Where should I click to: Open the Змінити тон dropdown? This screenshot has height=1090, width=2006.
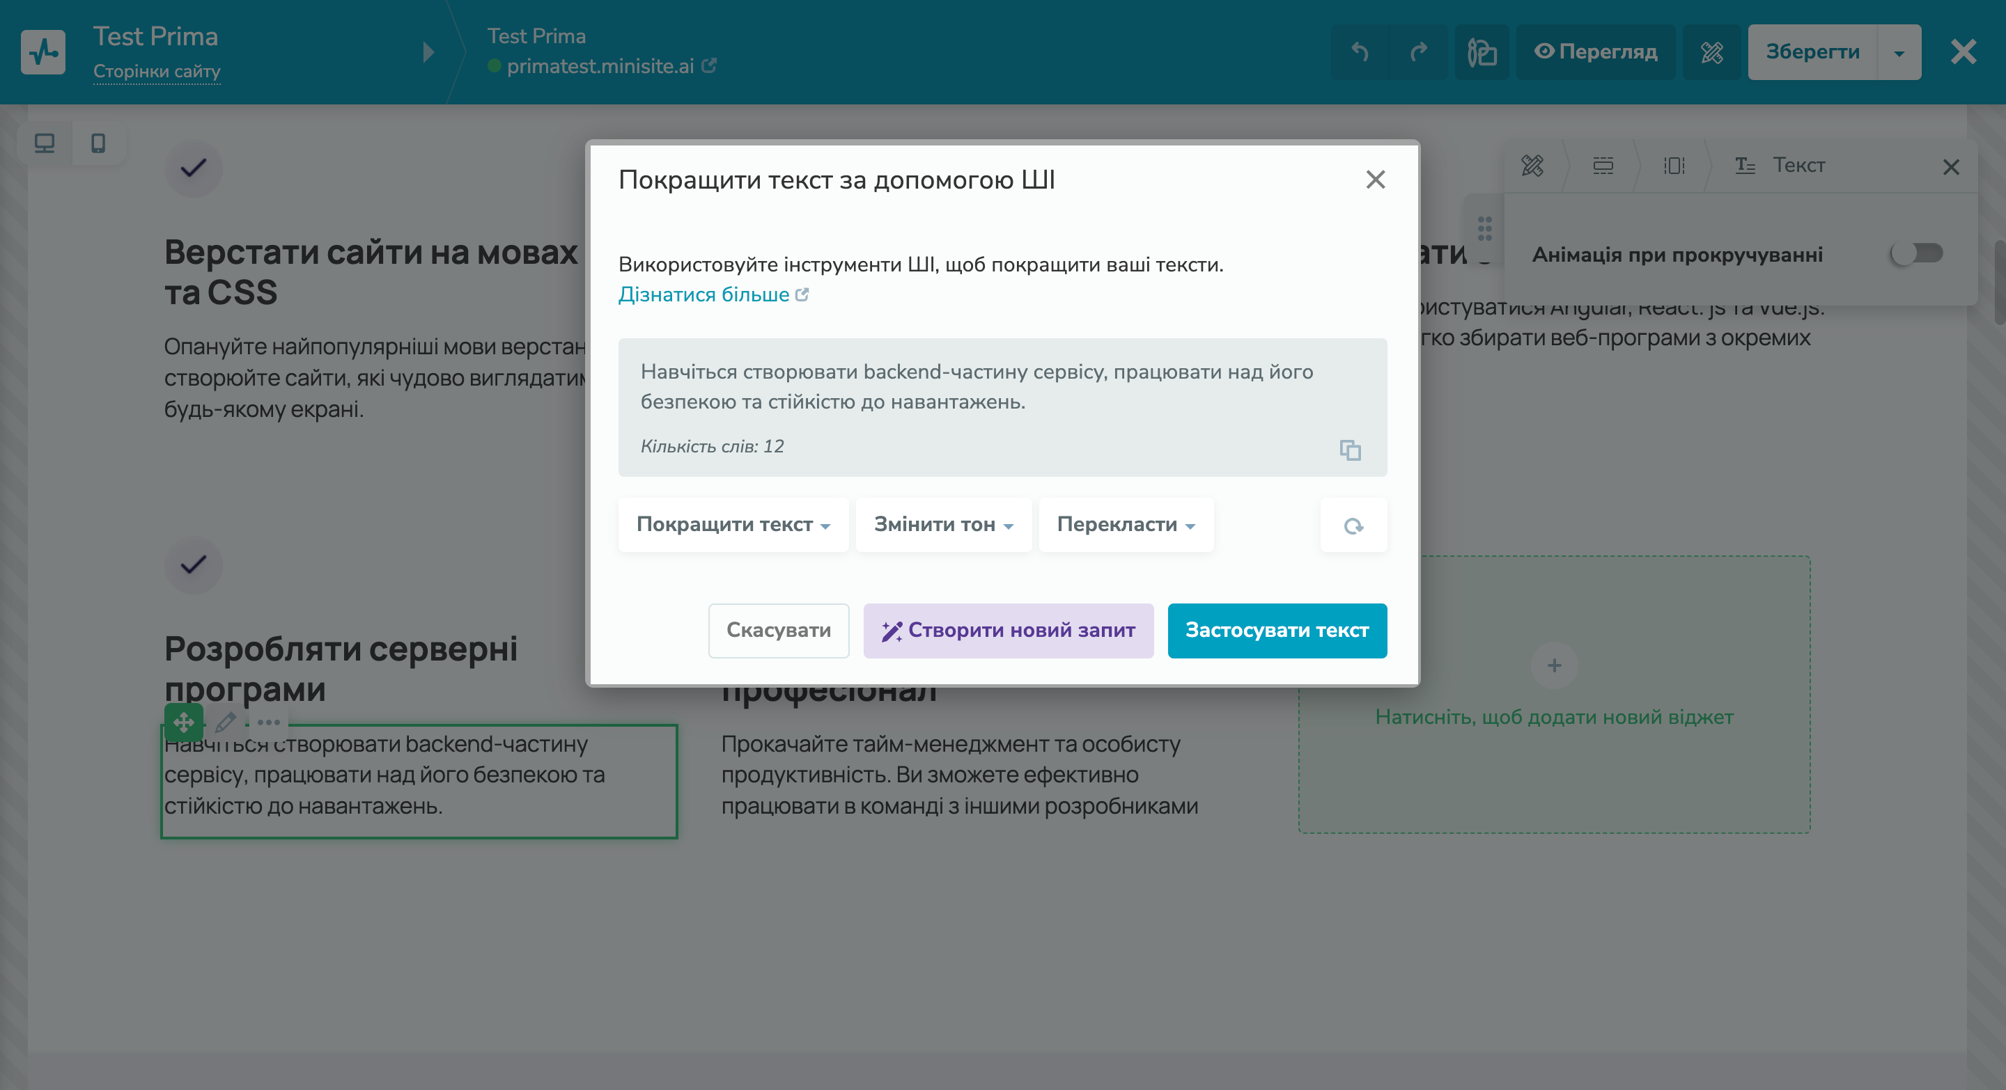[x=943, y=525]
